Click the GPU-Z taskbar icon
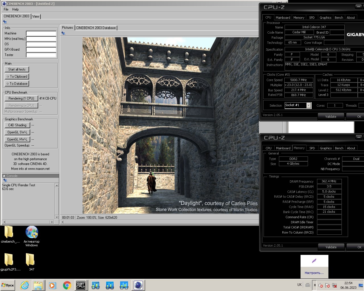The width and height of the screenshot is (364, 291). pos(81,285)
